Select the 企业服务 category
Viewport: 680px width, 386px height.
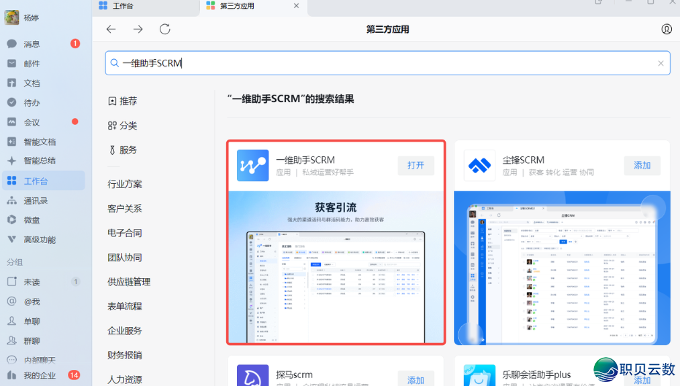125,330
